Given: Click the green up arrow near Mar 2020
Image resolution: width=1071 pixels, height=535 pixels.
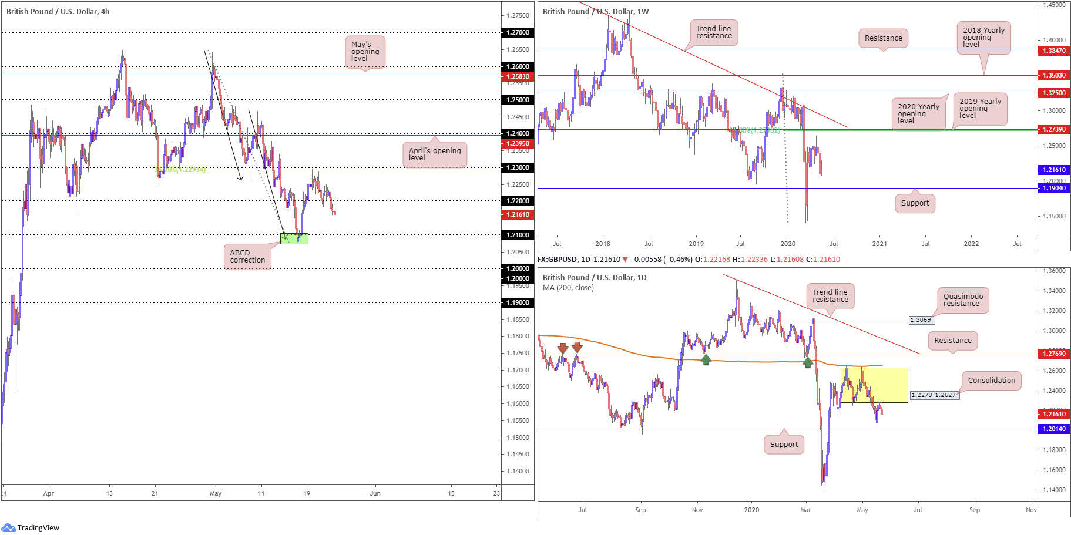Looking at the screenshot, I should tap(808, 362).
